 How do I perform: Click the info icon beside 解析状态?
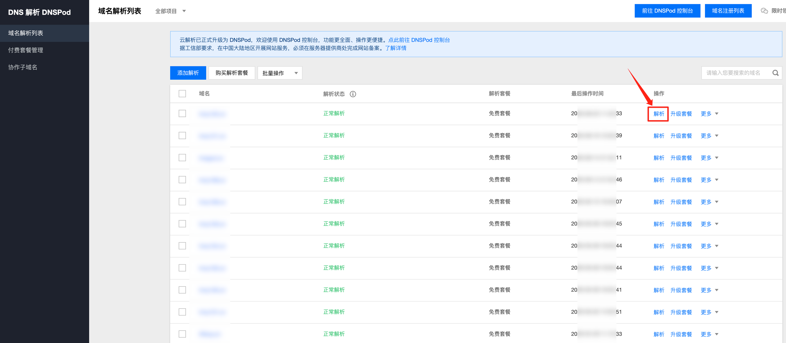click(x=353, y=94)
